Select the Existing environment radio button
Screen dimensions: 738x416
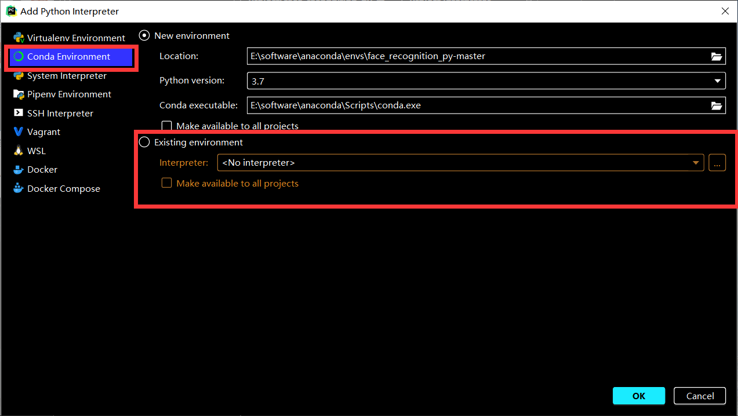pyautogui.click(x=144, y=141)
